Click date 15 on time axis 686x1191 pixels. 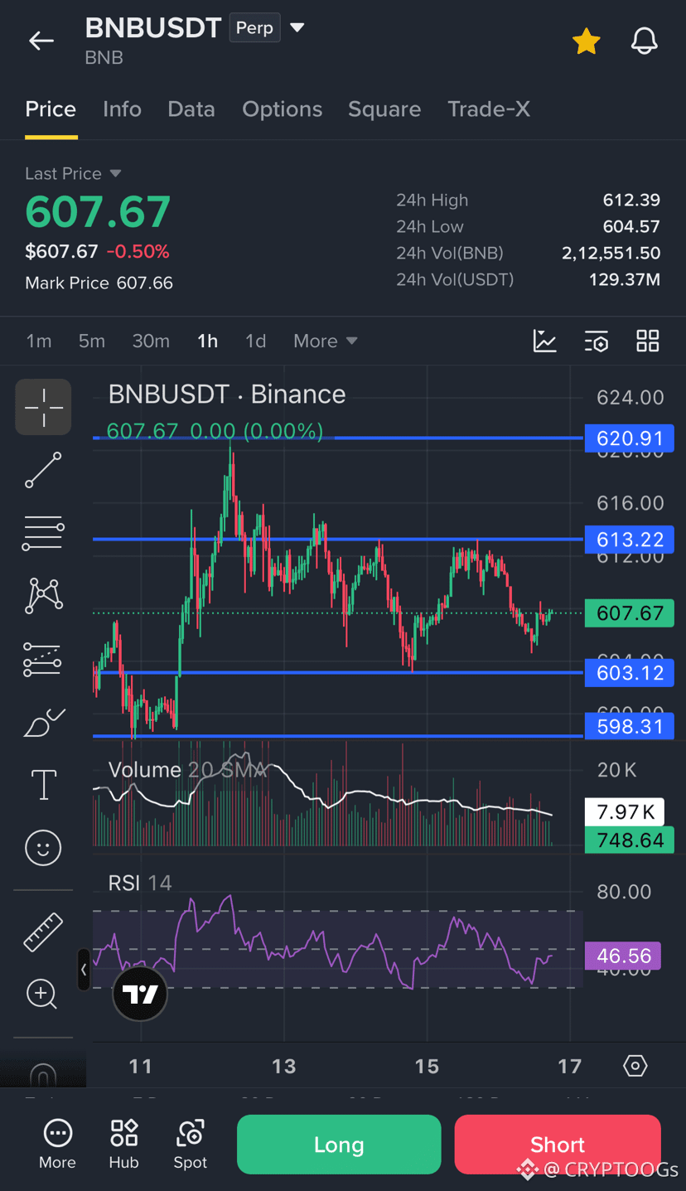(x=427, y=1066)
